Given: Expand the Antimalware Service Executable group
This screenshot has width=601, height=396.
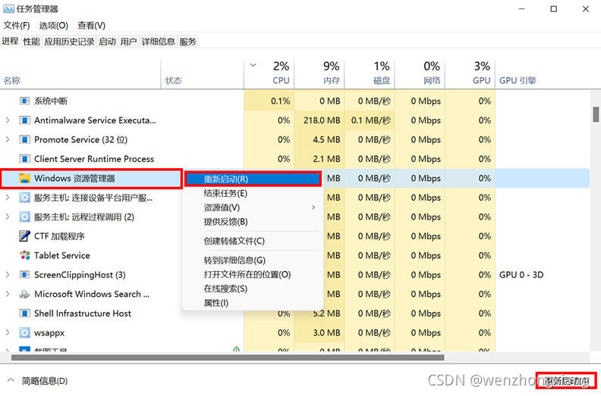Looking at the screenshot, I should [x=8, y=120].
